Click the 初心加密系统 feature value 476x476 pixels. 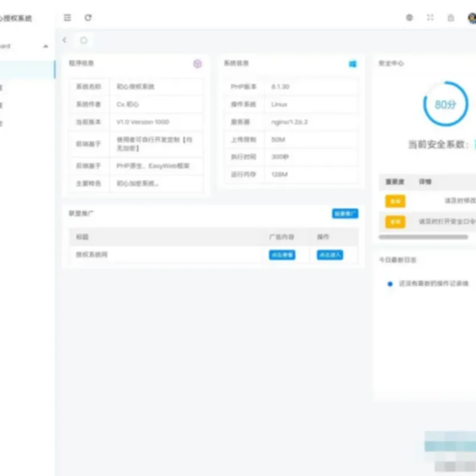pyautogui.click(x=137, y=183)
